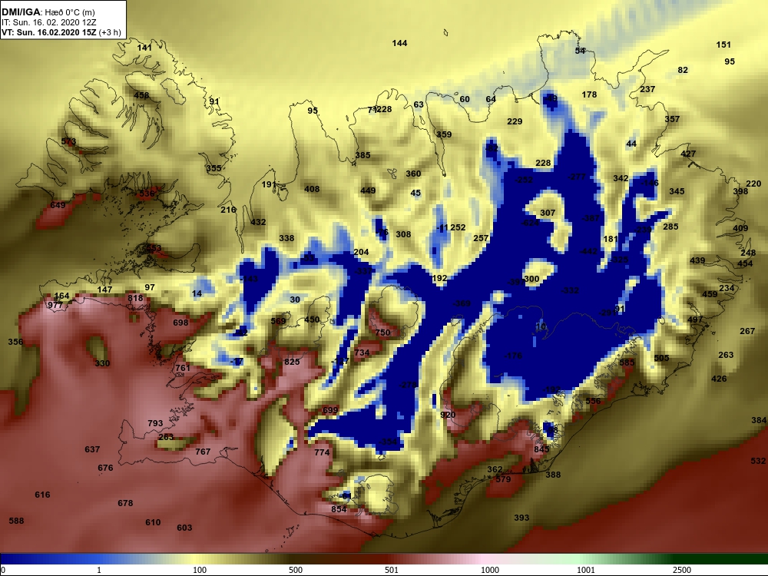Click the map value '699'
Image resolution: width=768 pixels, height=576 pixels.
pyautogui.click(x=330, y=410)
